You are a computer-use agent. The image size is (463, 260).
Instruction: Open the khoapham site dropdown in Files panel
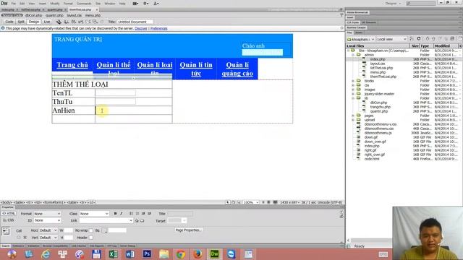coord(360,39)
